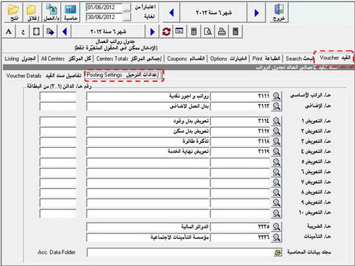This screenshot has width=355, height=266.
Task: Click field مؤسسة التأمينات الاجتماعية
Action: [148, 237]
